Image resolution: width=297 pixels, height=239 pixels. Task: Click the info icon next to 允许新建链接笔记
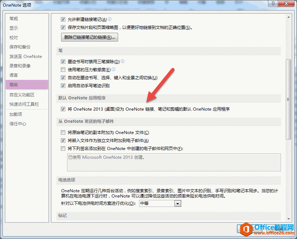click(109, 20)
